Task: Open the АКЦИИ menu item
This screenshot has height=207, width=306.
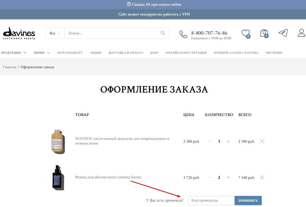Action: tap(96, 53)
